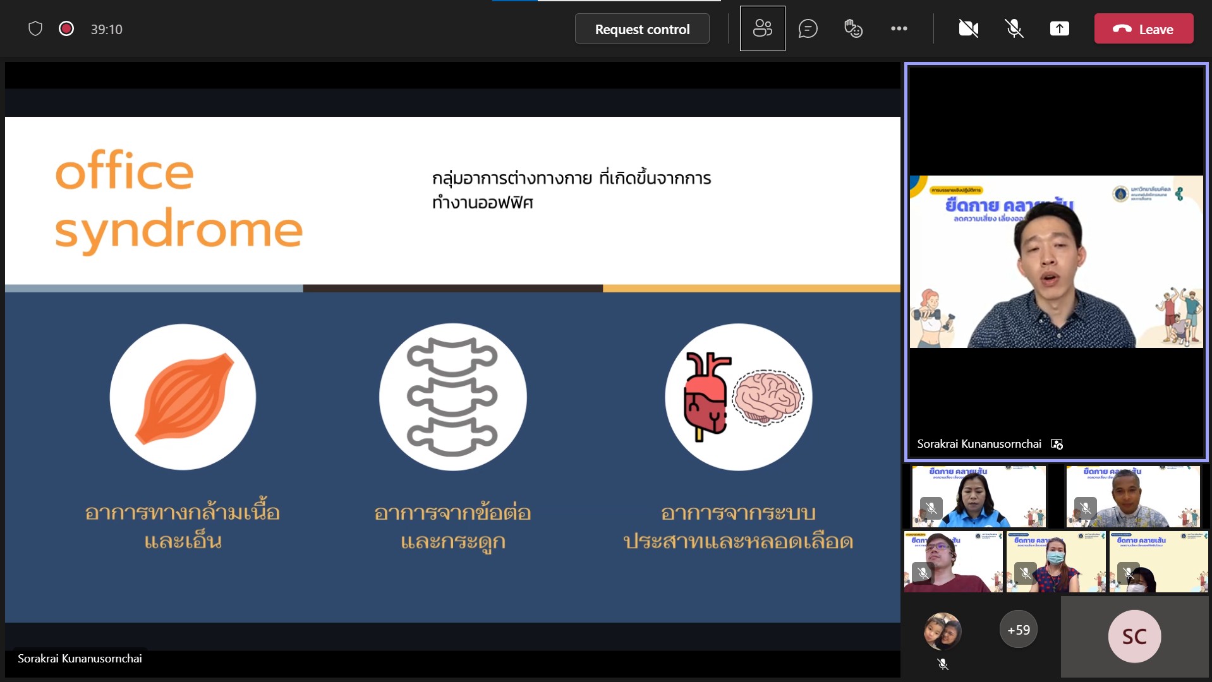Click the muscle icon on the slide
Viewport: 1212px width, 682px height.
pos(183,397)
